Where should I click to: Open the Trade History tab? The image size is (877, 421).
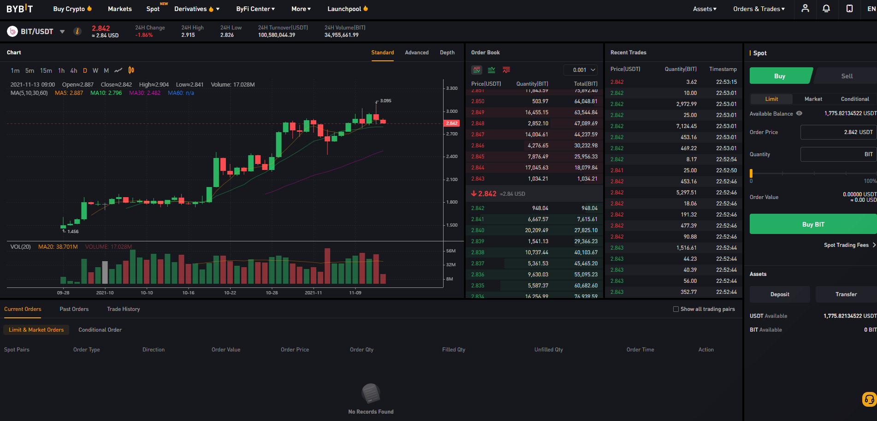124,309
